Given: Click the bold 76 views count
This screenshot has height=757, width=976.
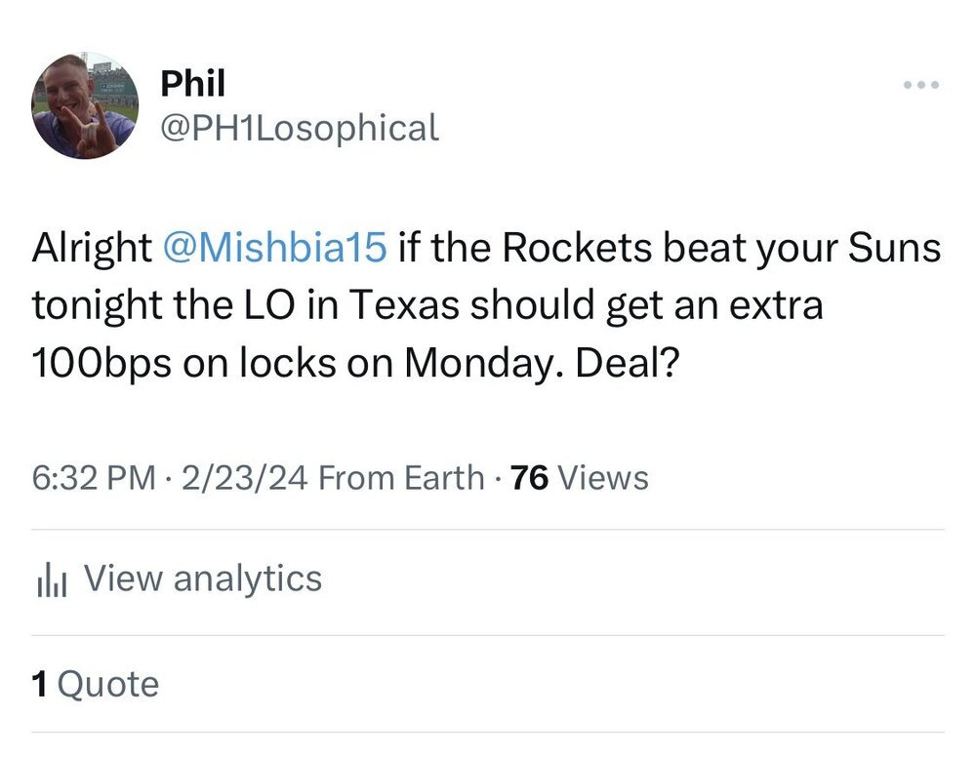Looking at the screenshot, I should coord(530,478).
